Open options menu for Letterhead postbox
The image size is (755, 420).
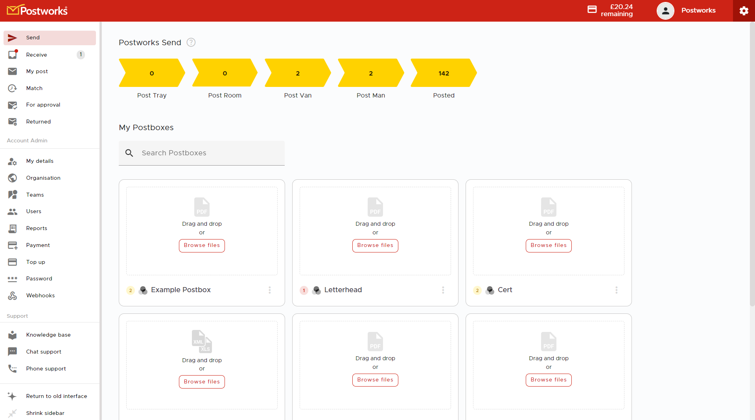[443, 290]
